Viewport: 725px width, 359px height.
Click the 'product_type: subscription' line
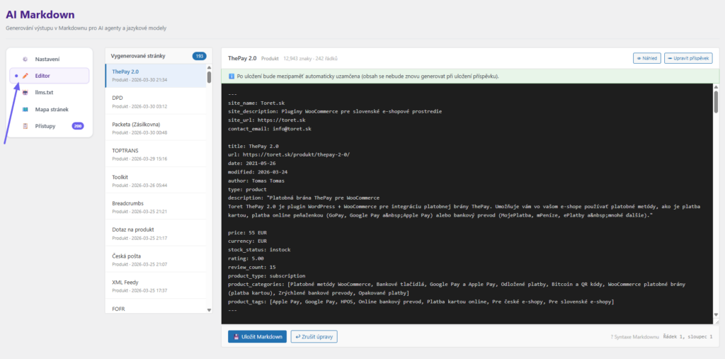(267, 275)
